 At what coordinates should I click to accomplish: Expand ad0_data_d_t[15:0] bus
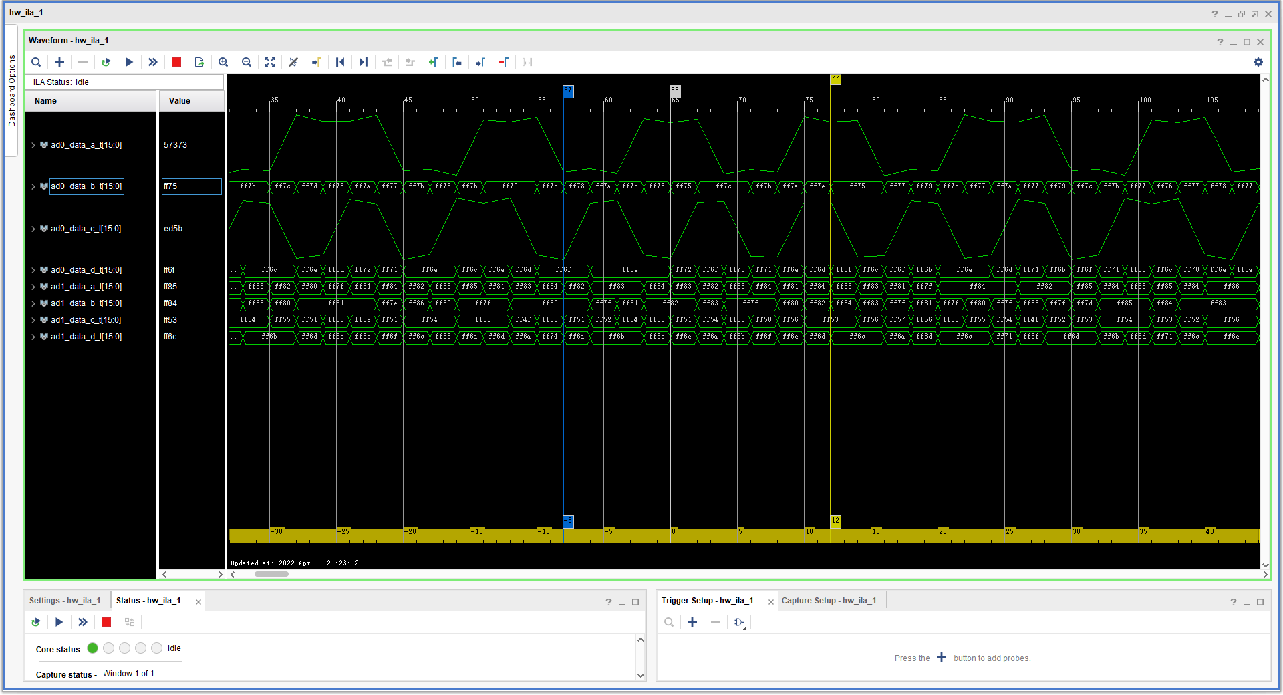33,270
